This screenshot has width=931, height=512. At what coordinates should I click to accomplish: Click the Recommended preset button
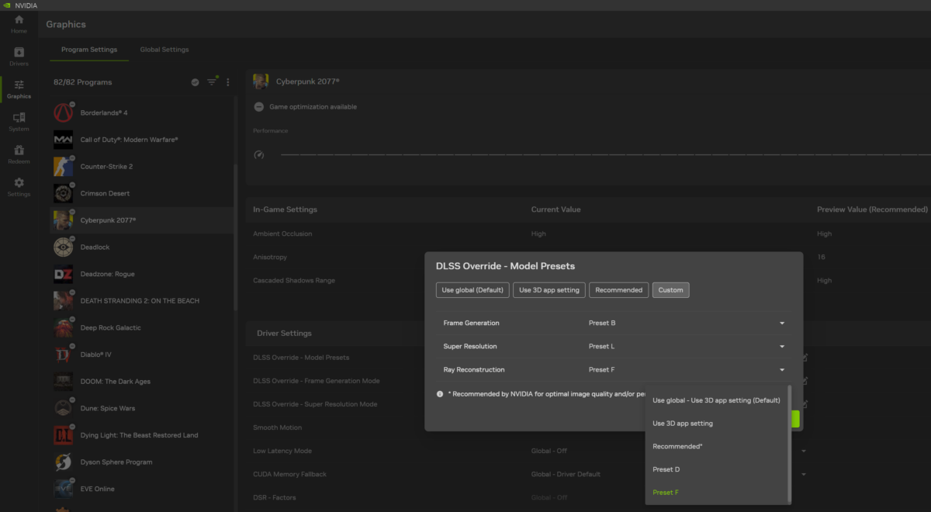pyautogui.click(x=619, y=290)
